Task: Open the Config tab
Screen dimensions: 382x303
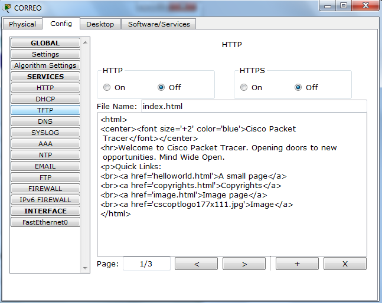Action: point(61,24)
